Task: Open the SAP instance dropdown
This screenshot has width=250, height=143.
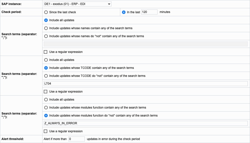Action: coord(77,4)
